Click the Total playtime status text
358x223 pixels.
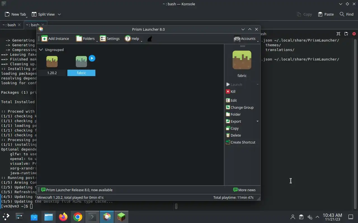coord(233,197)
